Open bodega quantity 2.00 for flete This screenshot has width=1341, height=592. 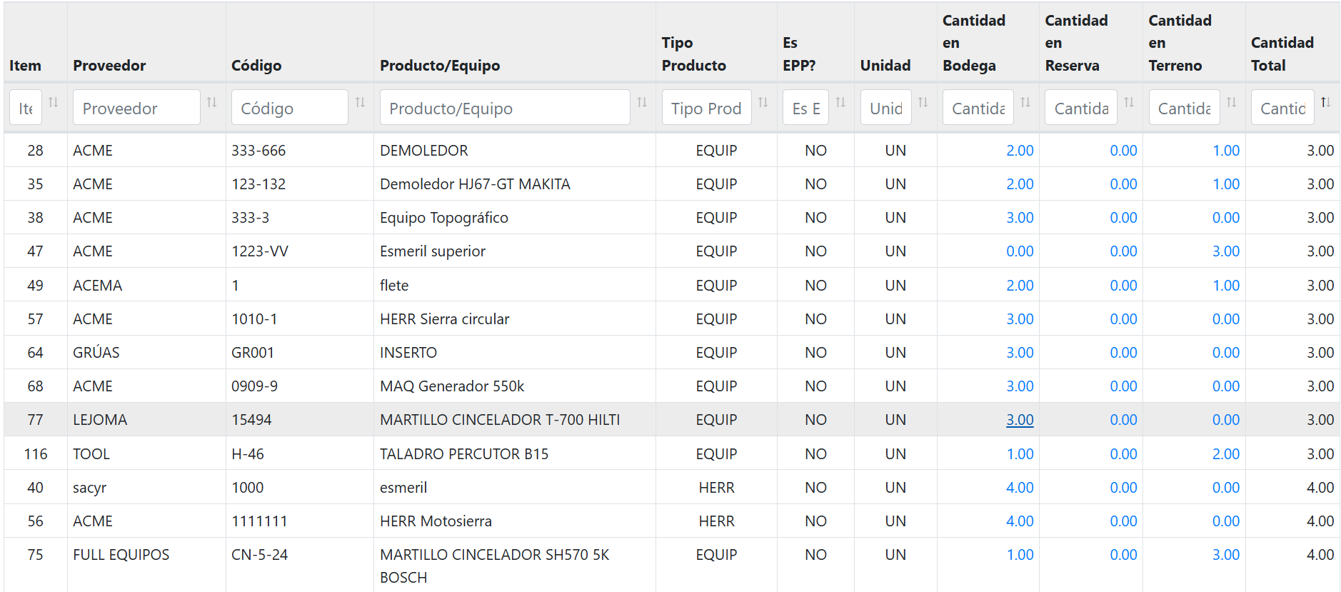coord(1020,286)
